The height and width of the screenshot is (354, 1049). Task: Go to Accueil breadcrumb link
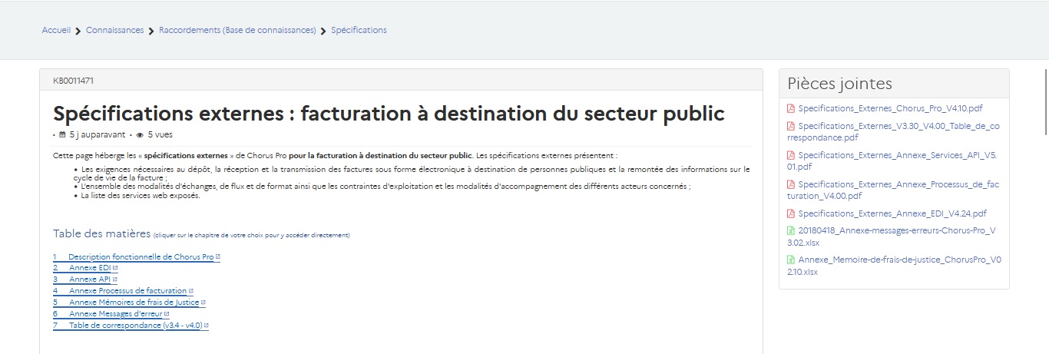(x=56, y=31)
